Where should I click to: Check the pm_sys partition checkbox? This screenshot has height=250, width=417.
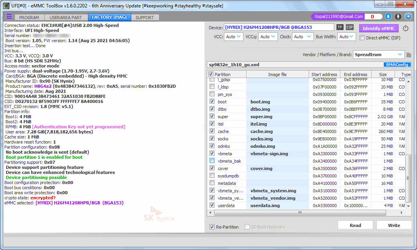click(212, 94)
